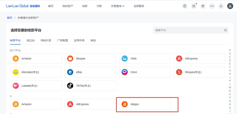Viewport: 237px width, 114px height.
Task: Jump to letter E in alphabet index
Action: coord(230,64)
